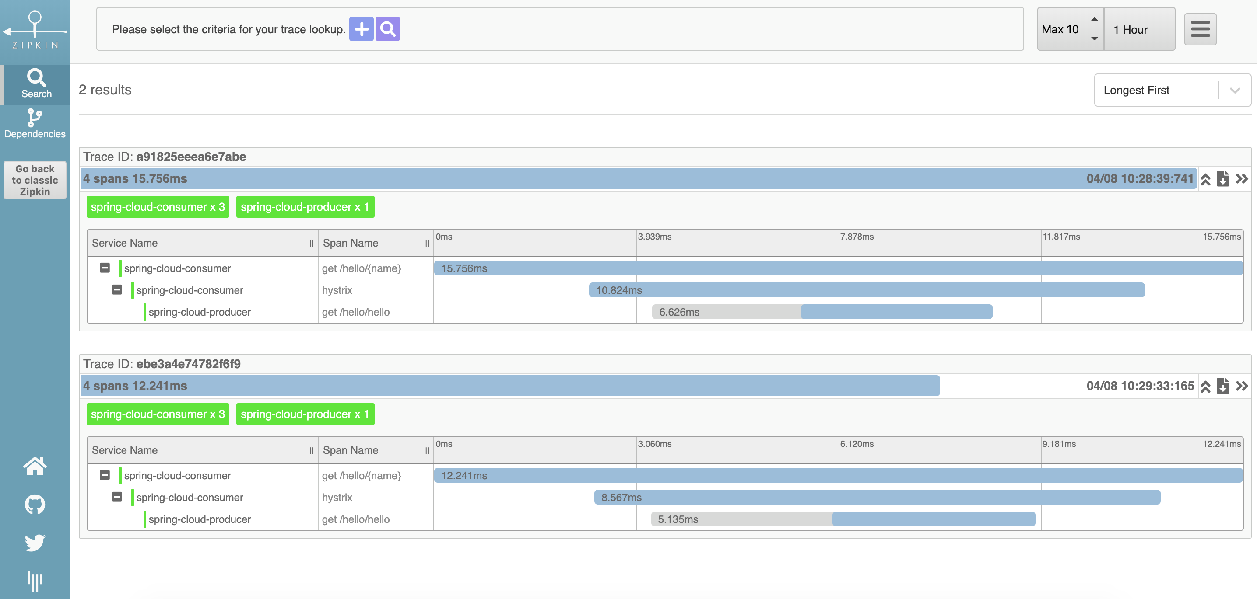This screenshot has height=599, width=1257.
Task: Open the Zipkin home page icon
Action: point(35,466)
